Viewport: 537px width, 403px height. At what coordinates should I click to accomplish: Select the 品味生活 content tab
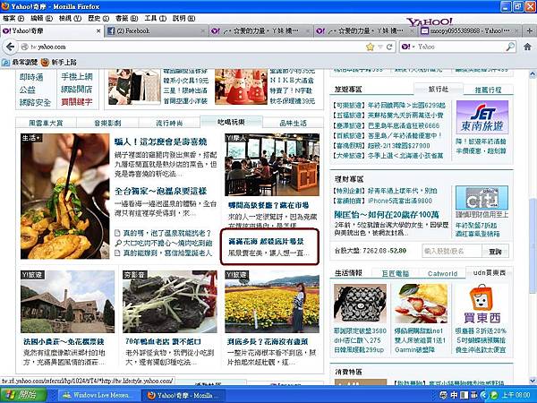[x=293, y=123]
